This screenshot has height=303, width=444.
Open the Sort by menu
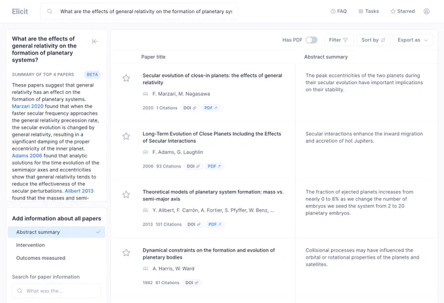point(373,40)
